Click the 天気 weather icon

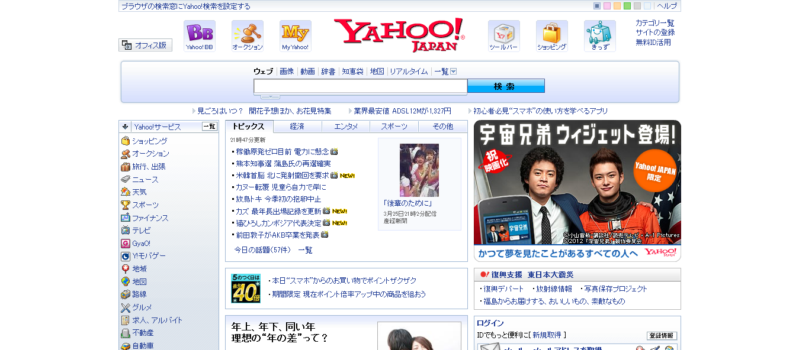[x=126, y=192]
